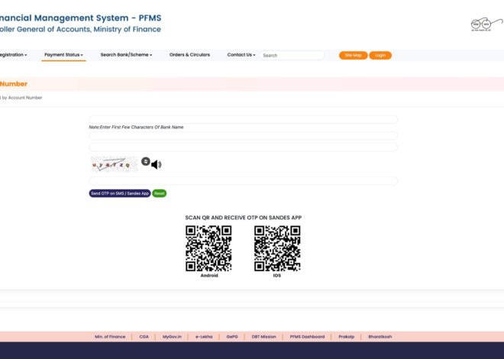Open e-Lekha footer link
504x359 pixels.
pyautogui.click(x=204, y=337)
